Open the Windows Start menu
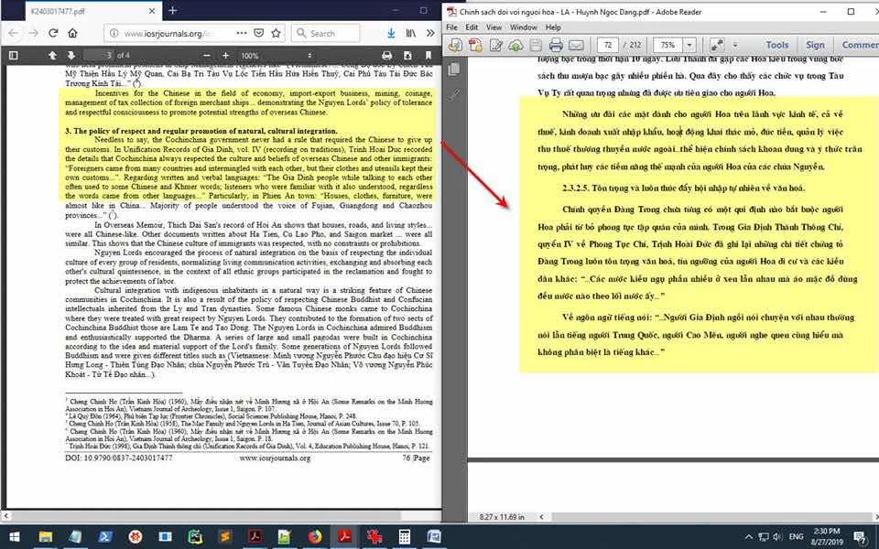 [x=14, y=537]
